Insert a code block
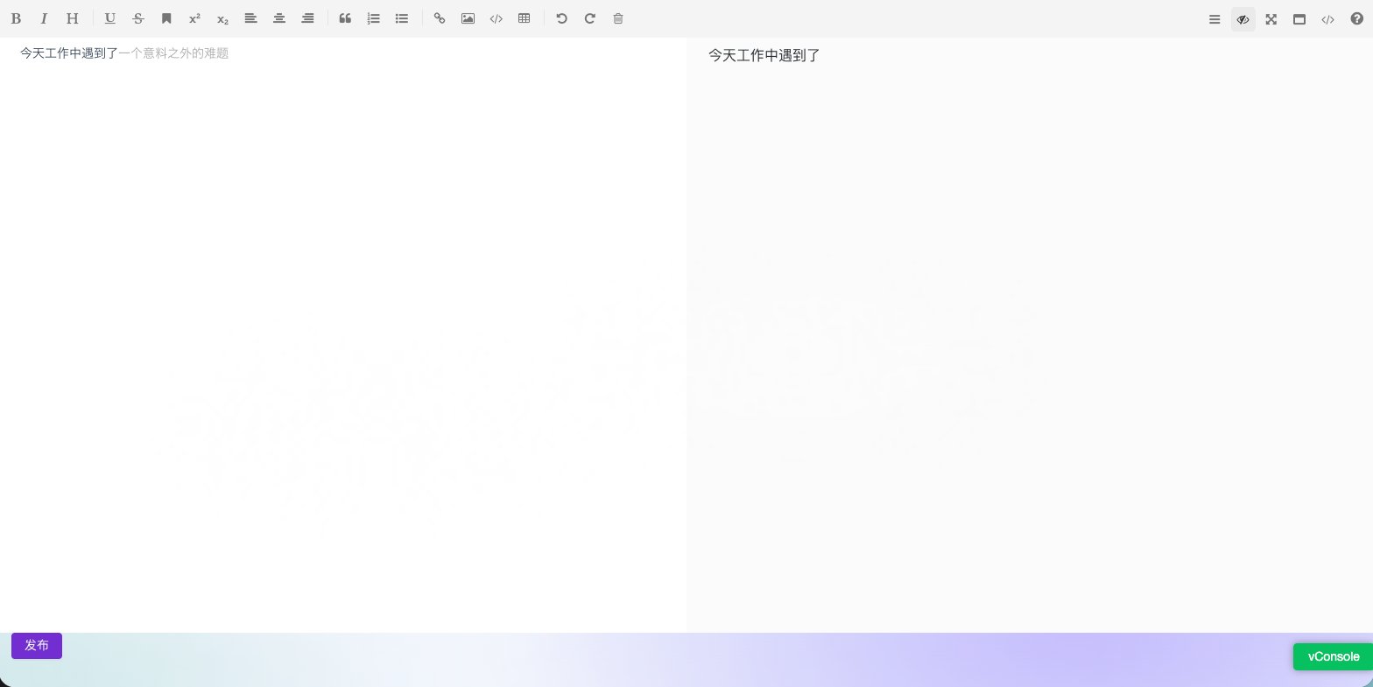Viewport: 1373px width, 687px height. point(496,18)
